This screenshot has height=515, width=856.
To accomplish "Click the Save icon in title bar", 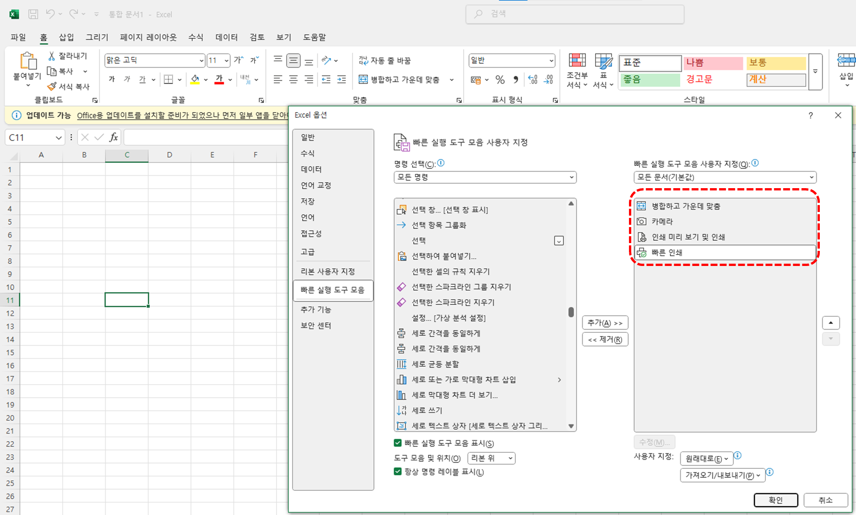I will [33, 14].
